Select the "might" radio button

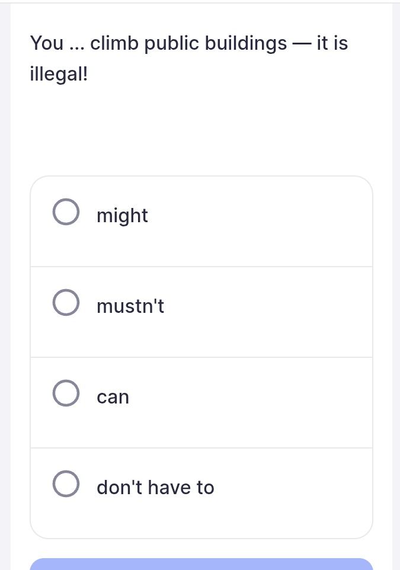[66, 212]
